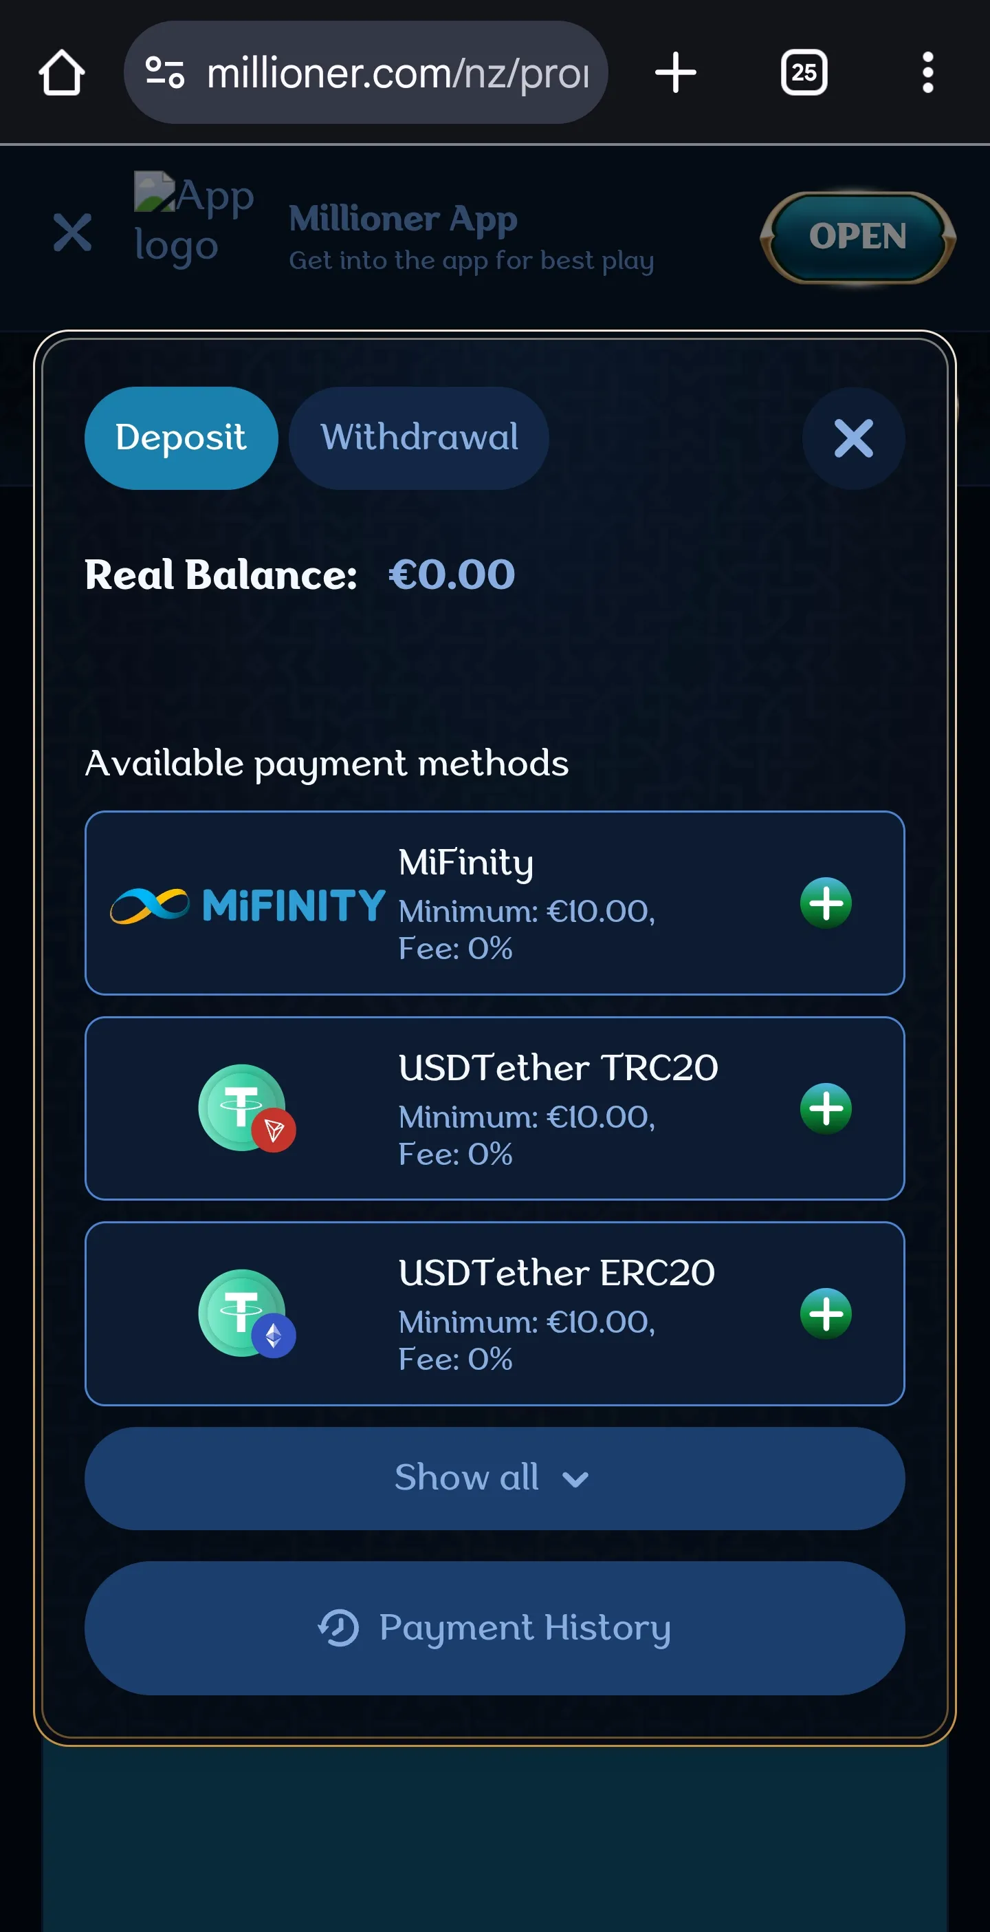This screenshot has height=1932, width=990.
Task: Select the MiFinity logo
Action: 248,905
